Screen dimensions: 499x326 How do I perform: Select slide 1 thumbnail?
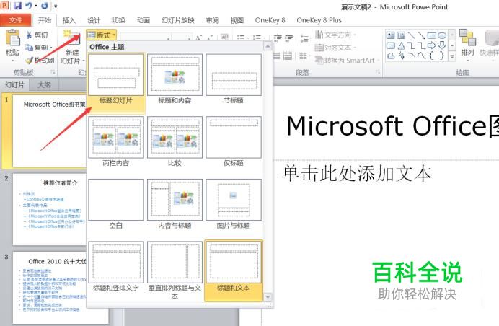(x=49, y=131)
